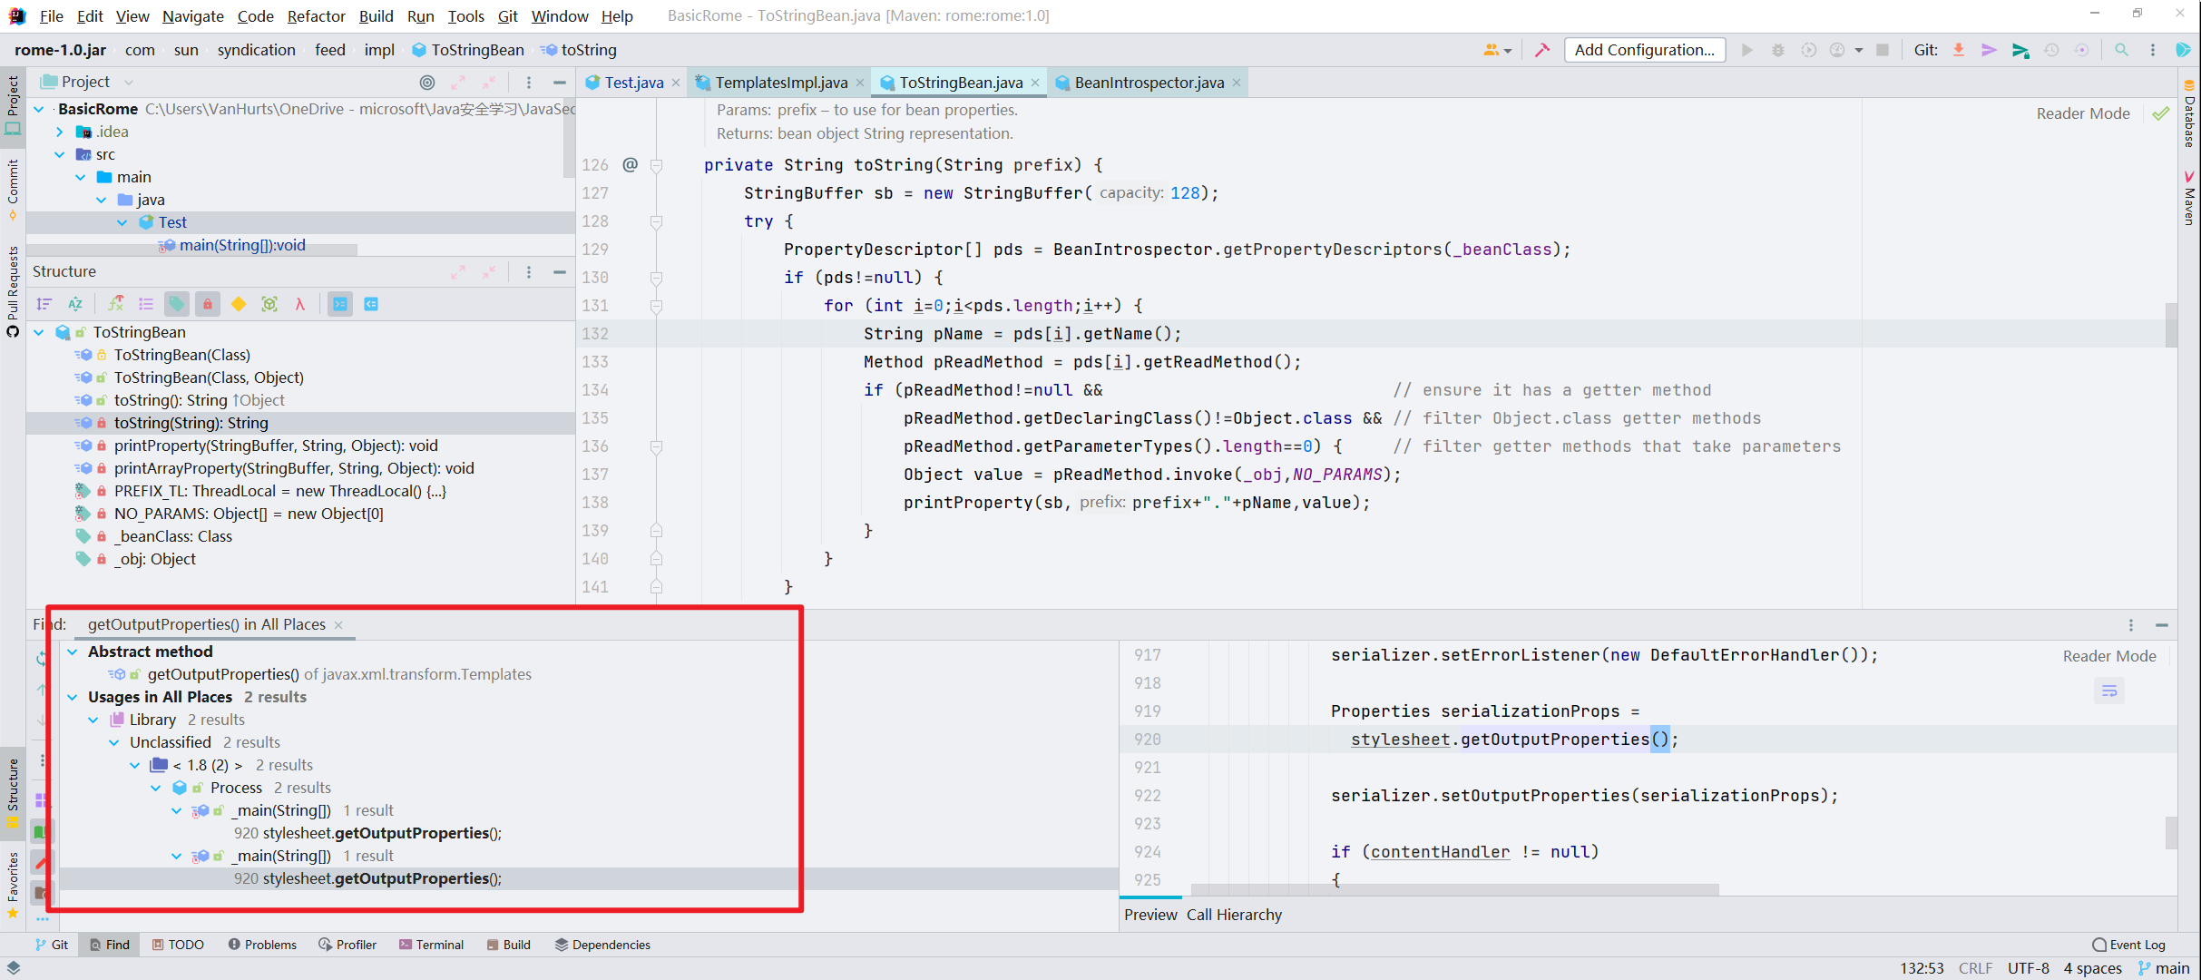This screenshot has width=2201, height=980.
Task: Click the preview pane horizontal scrollbar
Action: [1454, 890]
